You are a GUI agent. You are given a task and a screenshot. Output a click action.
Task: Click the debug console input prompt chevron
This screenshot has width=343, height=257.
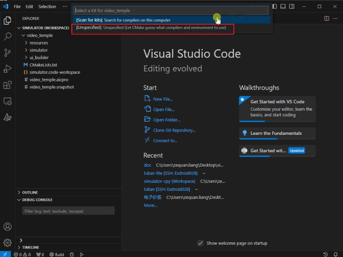point(21,240)
